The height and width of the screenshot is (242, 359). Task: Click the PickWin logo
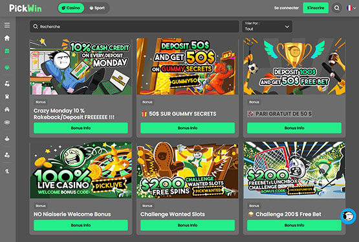25,8
